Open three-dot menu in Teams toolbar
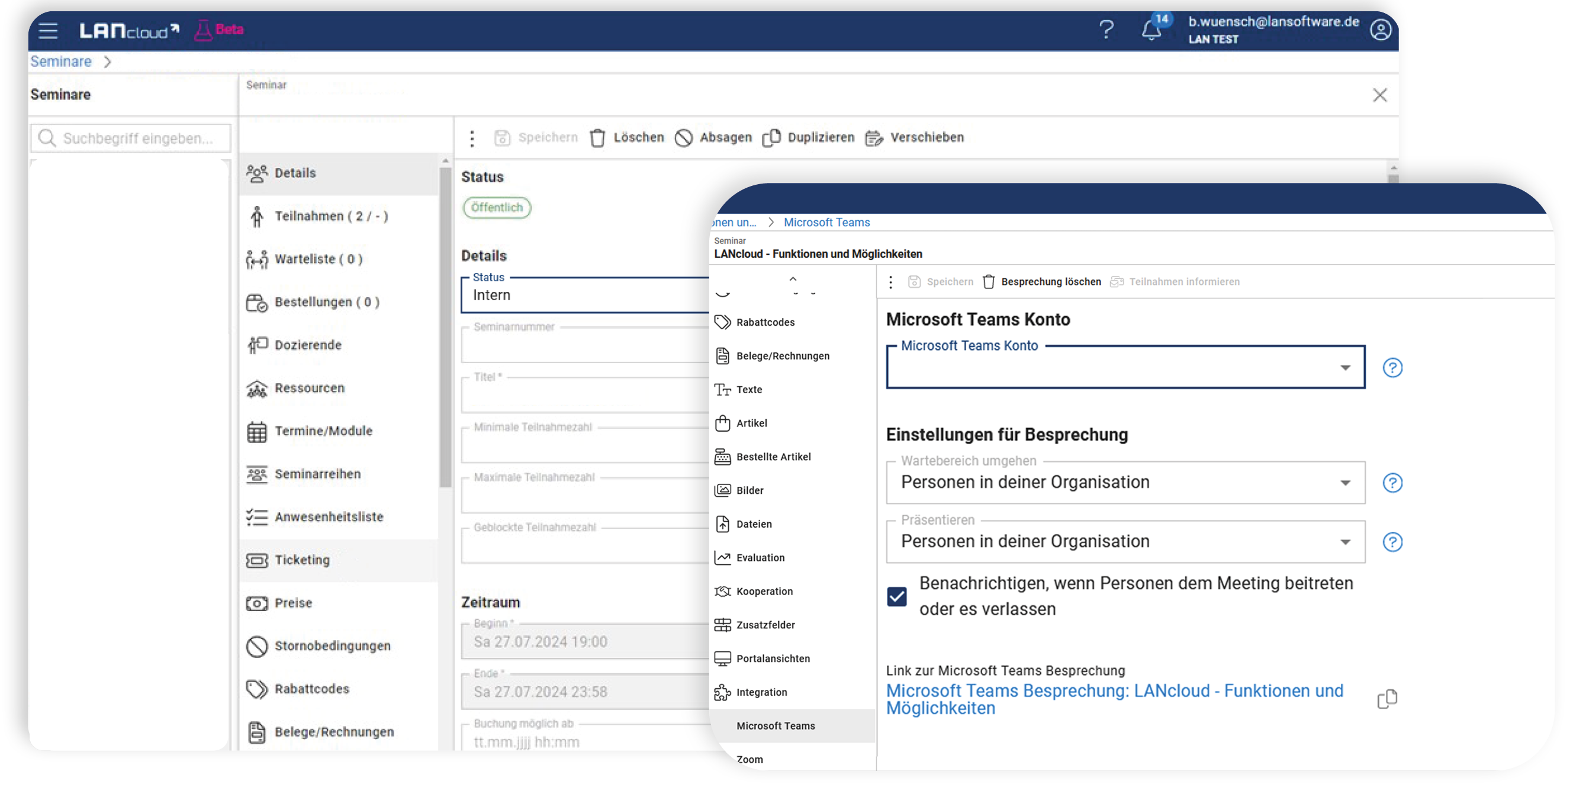 (890, 282)
